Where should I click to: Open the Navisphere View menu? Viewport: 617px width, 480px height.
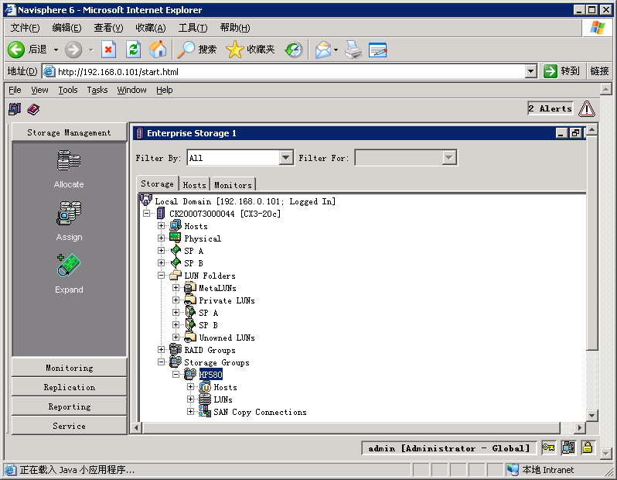click(39, 90)
